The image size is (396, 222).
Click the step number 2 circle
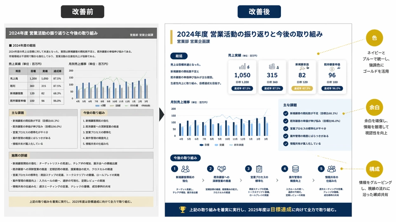pos(210,169)
